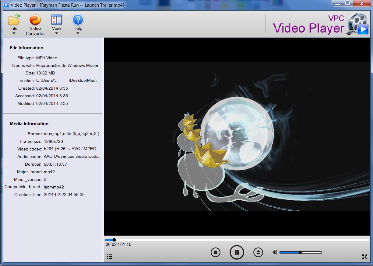Expand the File dropdown arrow
Screen dimensions: 373x266
pos(14,33)
